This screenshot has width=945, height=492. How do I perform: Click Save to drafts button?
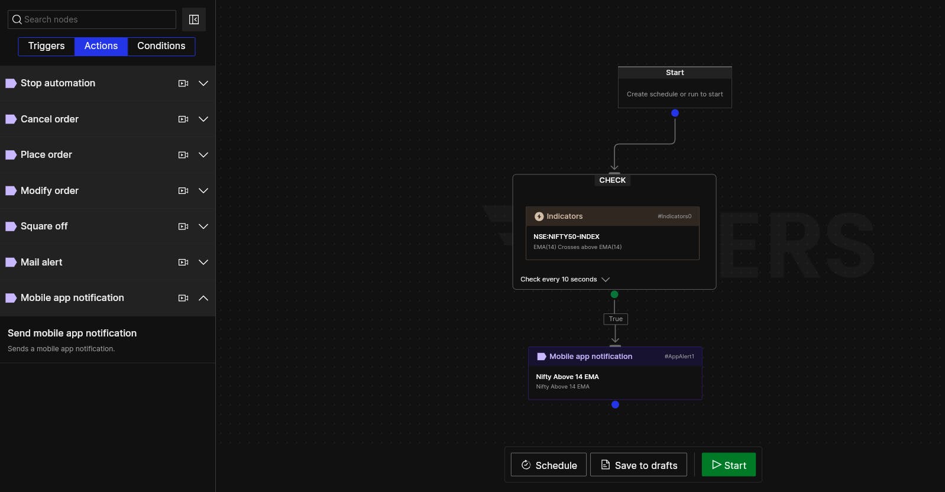[x=639, y=465]
